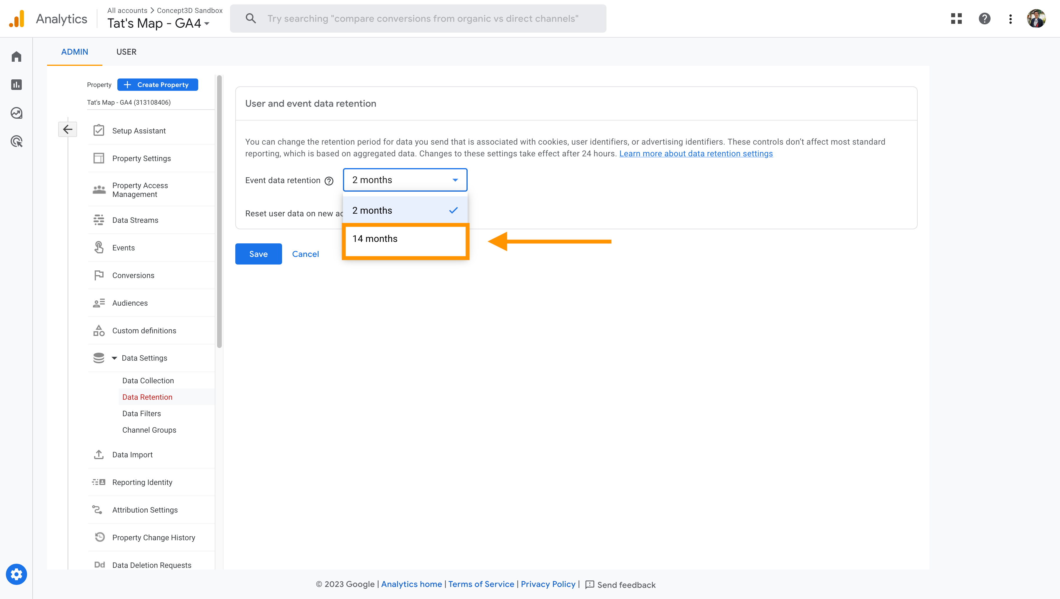Open the Admin gear icon at bottom left

(x=16, y=574)
